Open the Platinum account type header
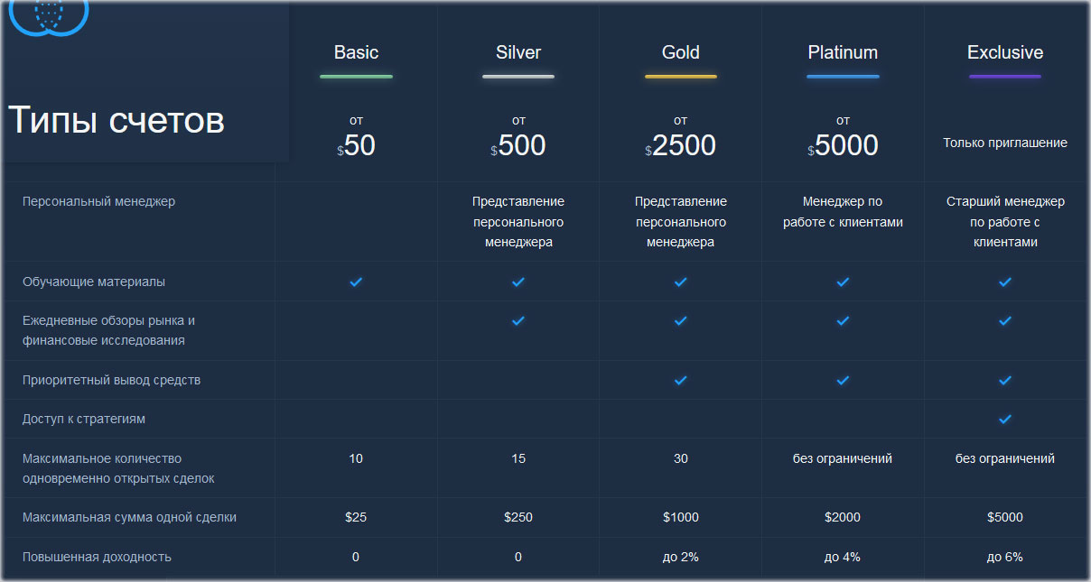This screenshot has width=1091, height=582. (x=843, y=52)
